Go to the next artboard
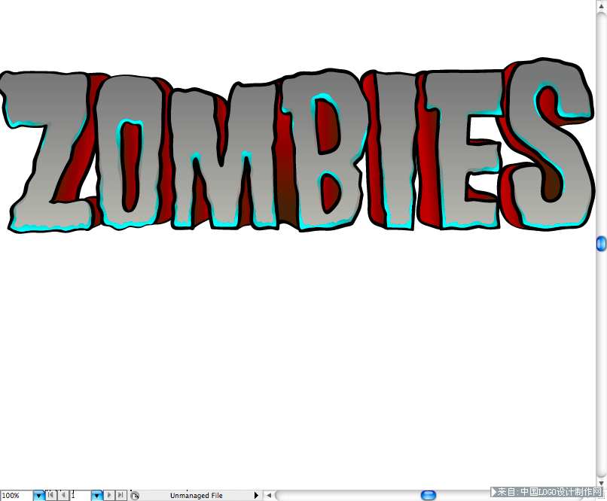The image size is (607, 501). click(x=109, y=495)
